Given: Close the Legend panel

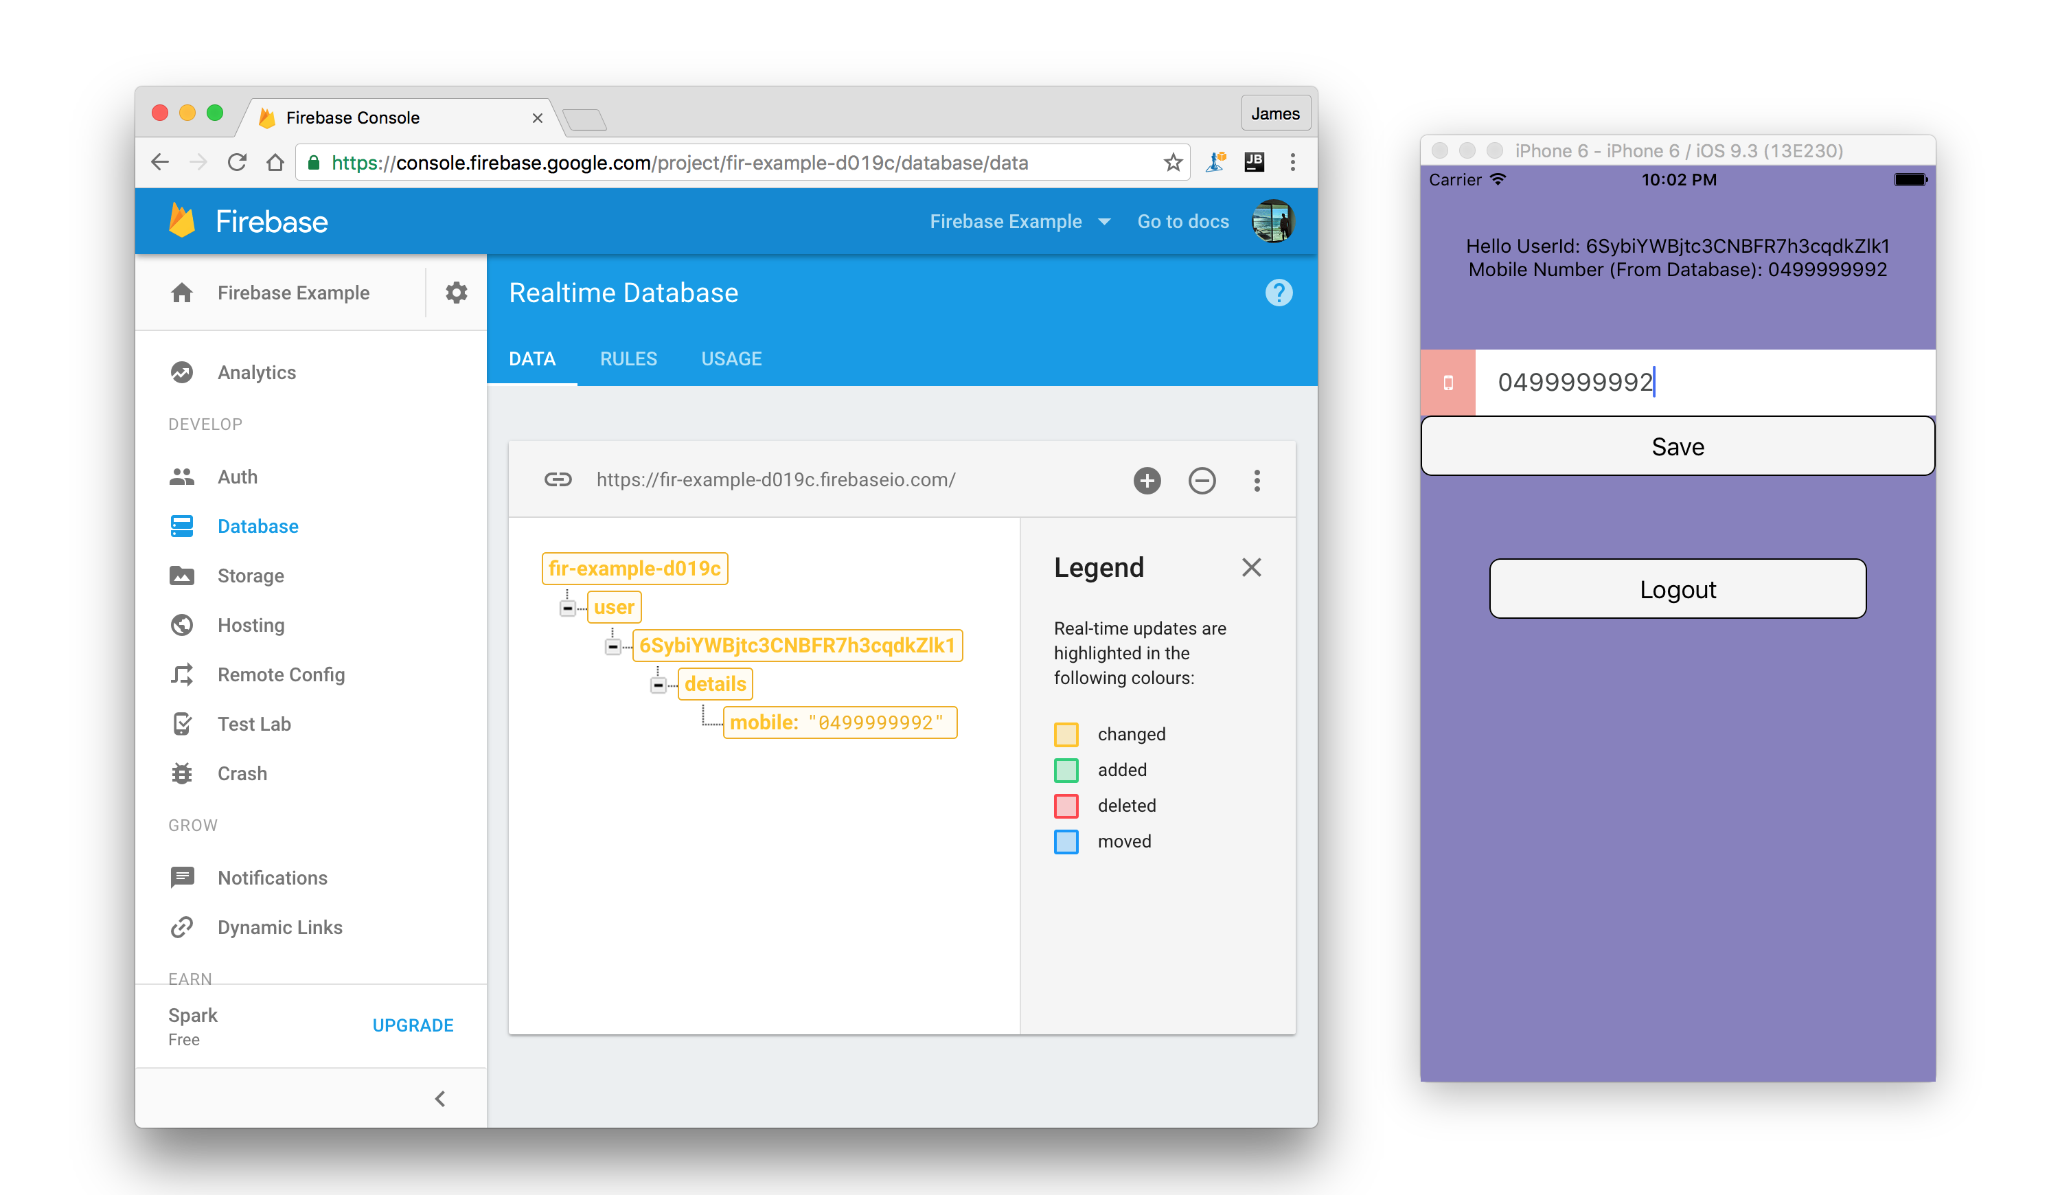Looking at the screenshot, I should click(x=1250, y=567).
